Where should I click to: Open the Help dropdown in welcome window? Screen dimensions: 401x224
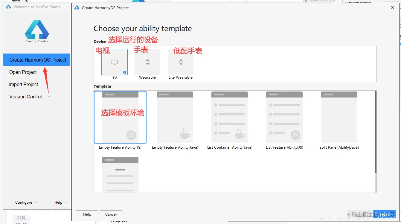coord(61,202)
